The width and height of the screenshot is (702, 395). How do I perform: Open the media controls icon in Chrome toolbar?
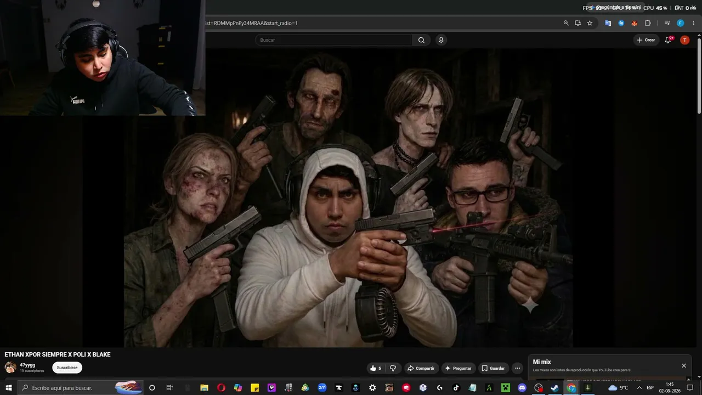tap(667, 23)
